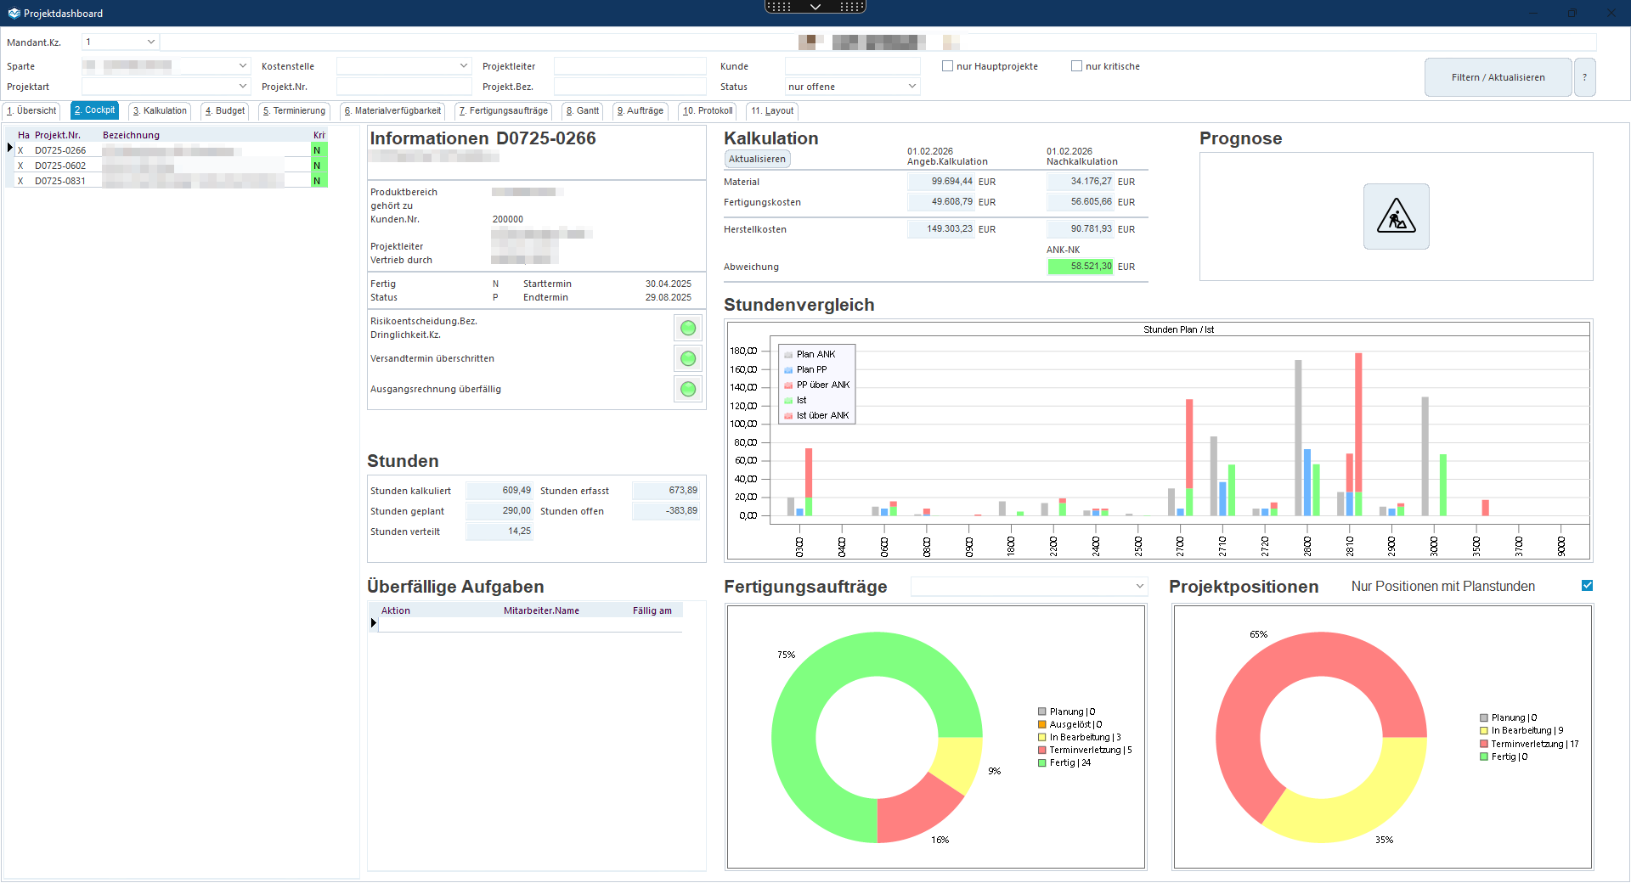This screenshot has height=883, width=1631.
Task: Uncheck Nur Positionen mit Planstunden
Action: click(1587, 586)
